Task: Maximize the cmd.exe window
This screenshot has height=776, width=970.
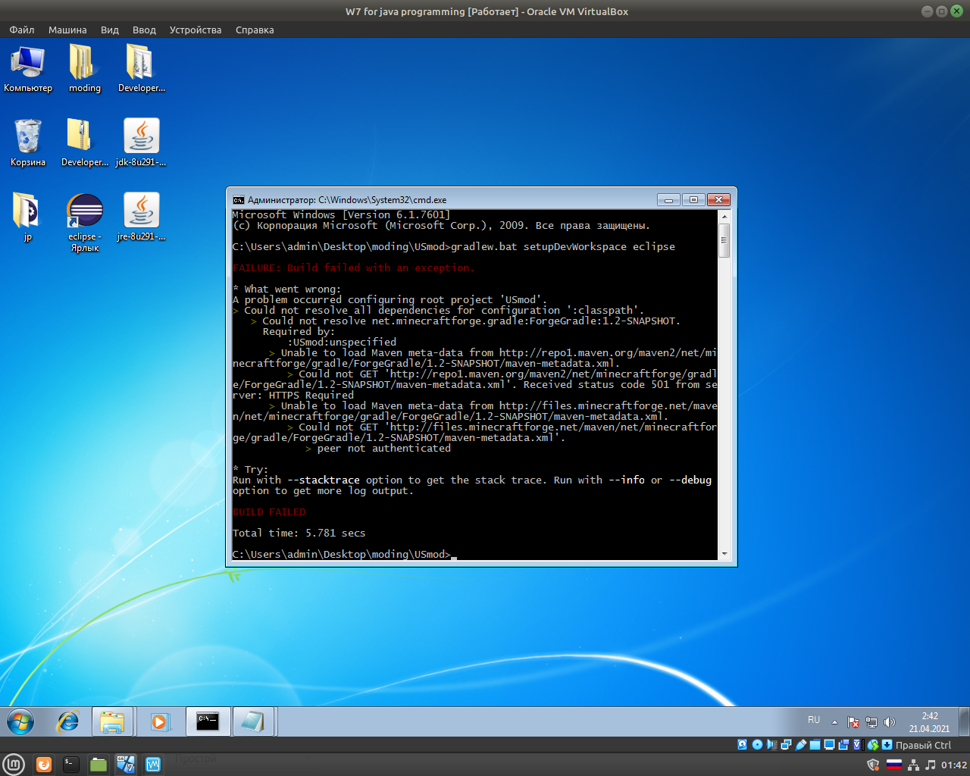Action: coord(693,200)
